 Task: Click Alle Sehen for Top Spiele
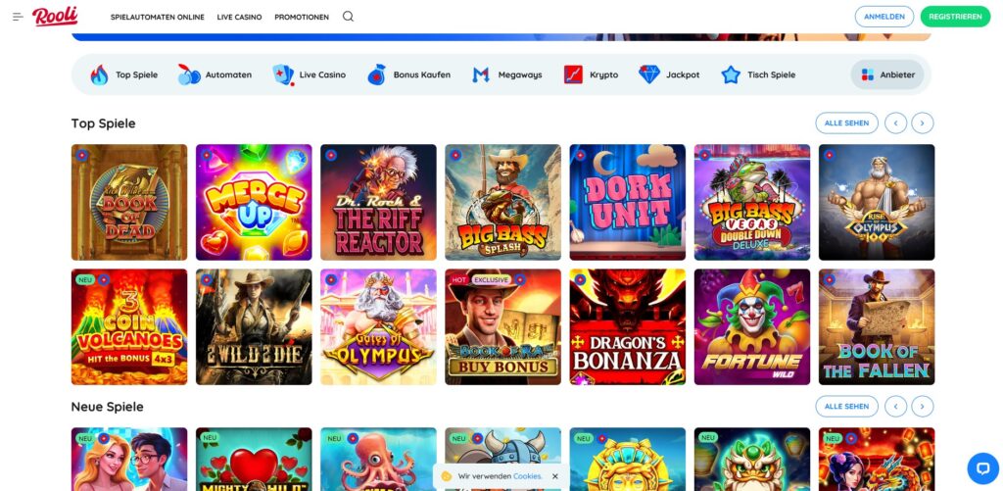point(846,123)
